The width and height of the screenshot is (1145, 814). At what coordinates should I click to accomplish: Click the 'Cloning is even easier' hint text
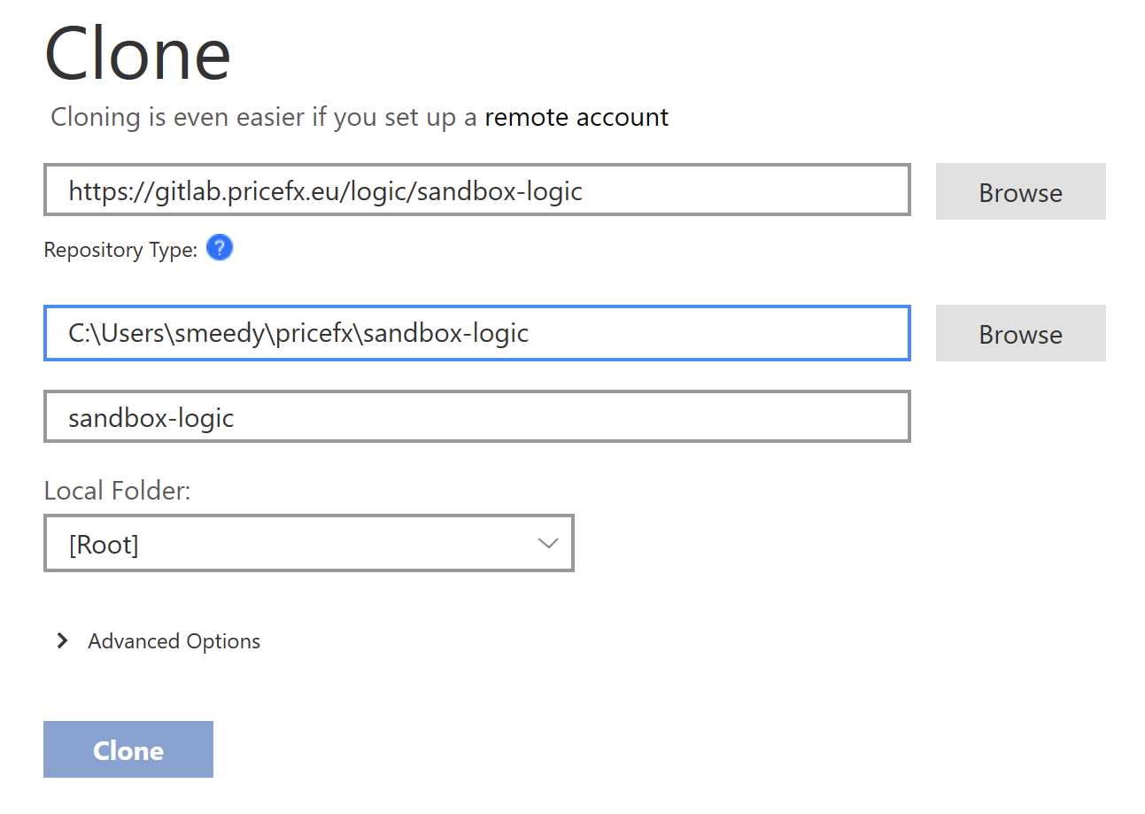263,117
